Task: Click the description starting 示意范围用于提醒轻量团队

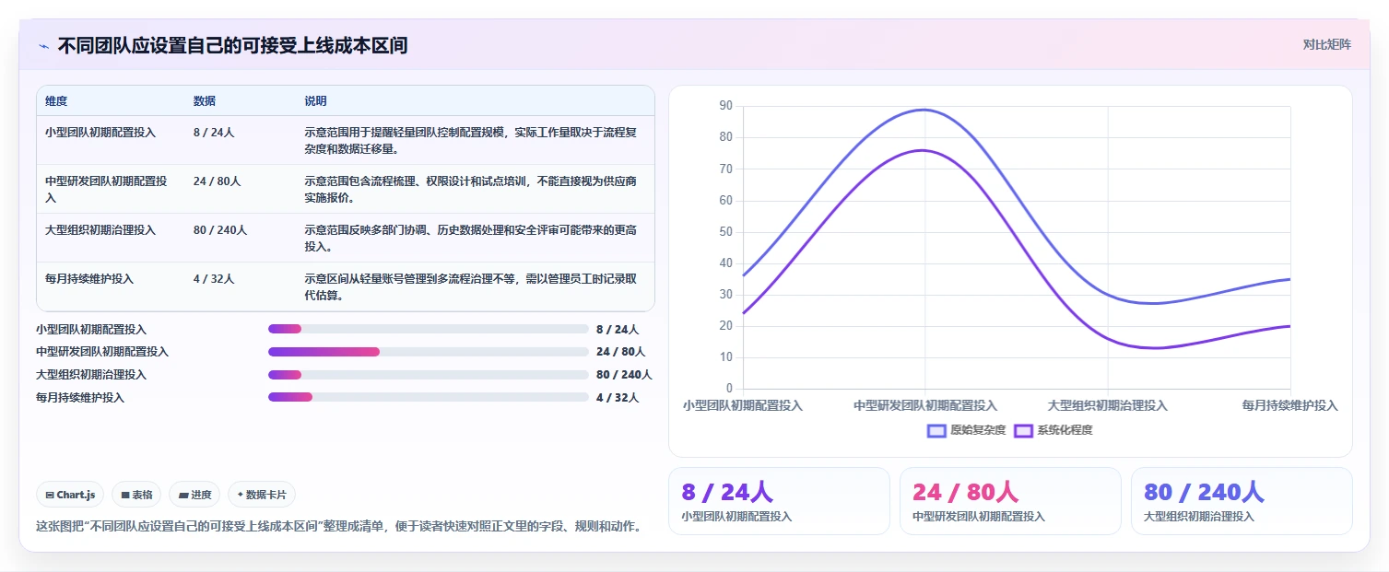Action: (470, 141)
